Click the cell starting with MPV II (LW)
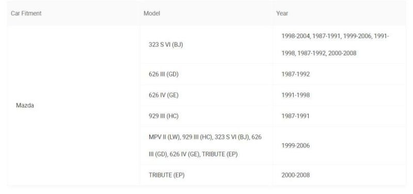This screenshot has width=413, height=194. pyautogui.click(x=206, y=145)
